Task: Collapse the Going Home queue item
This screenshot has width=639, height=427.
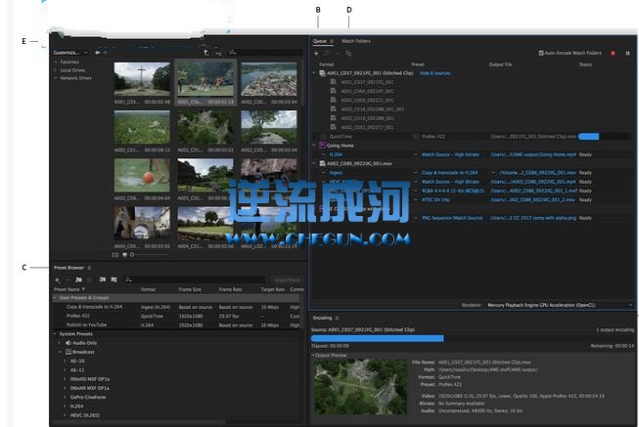Action: pyautogui.click(x=314, y=146)
